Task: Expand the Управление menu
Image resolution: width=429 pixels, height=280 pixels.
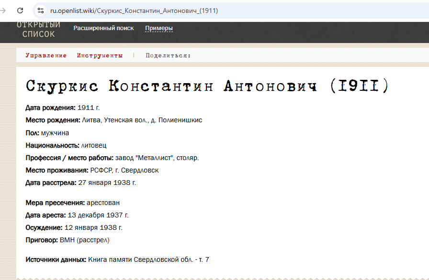Action: pos(46,55)
